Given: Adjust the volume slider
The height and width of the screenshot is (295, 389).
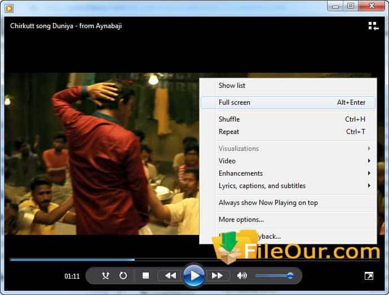Looking at the screenshot, I should point(273,275).
